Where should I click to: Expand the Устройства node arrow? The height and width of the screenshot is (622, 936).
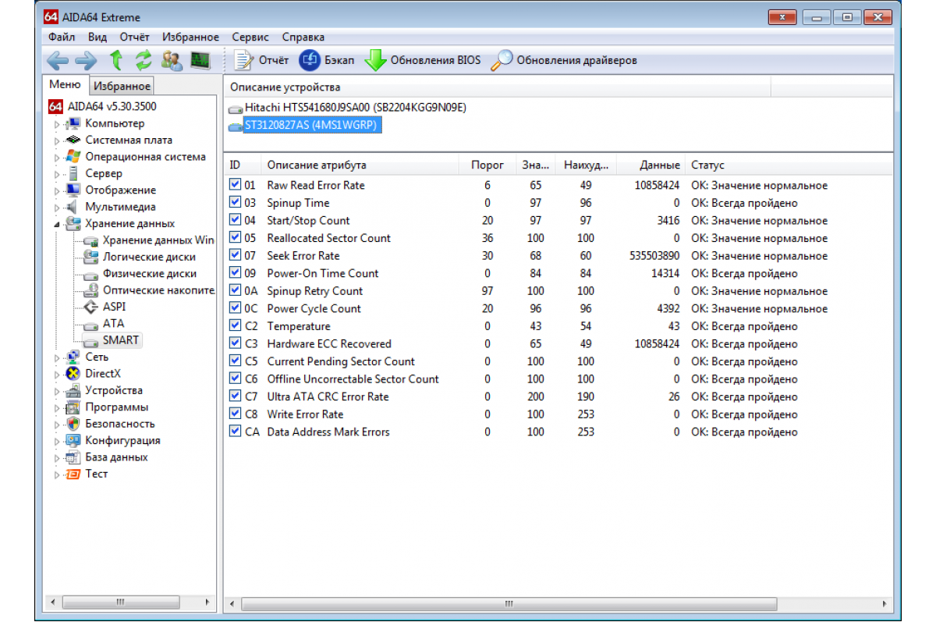pyautogui.click(x=56, y=391)
